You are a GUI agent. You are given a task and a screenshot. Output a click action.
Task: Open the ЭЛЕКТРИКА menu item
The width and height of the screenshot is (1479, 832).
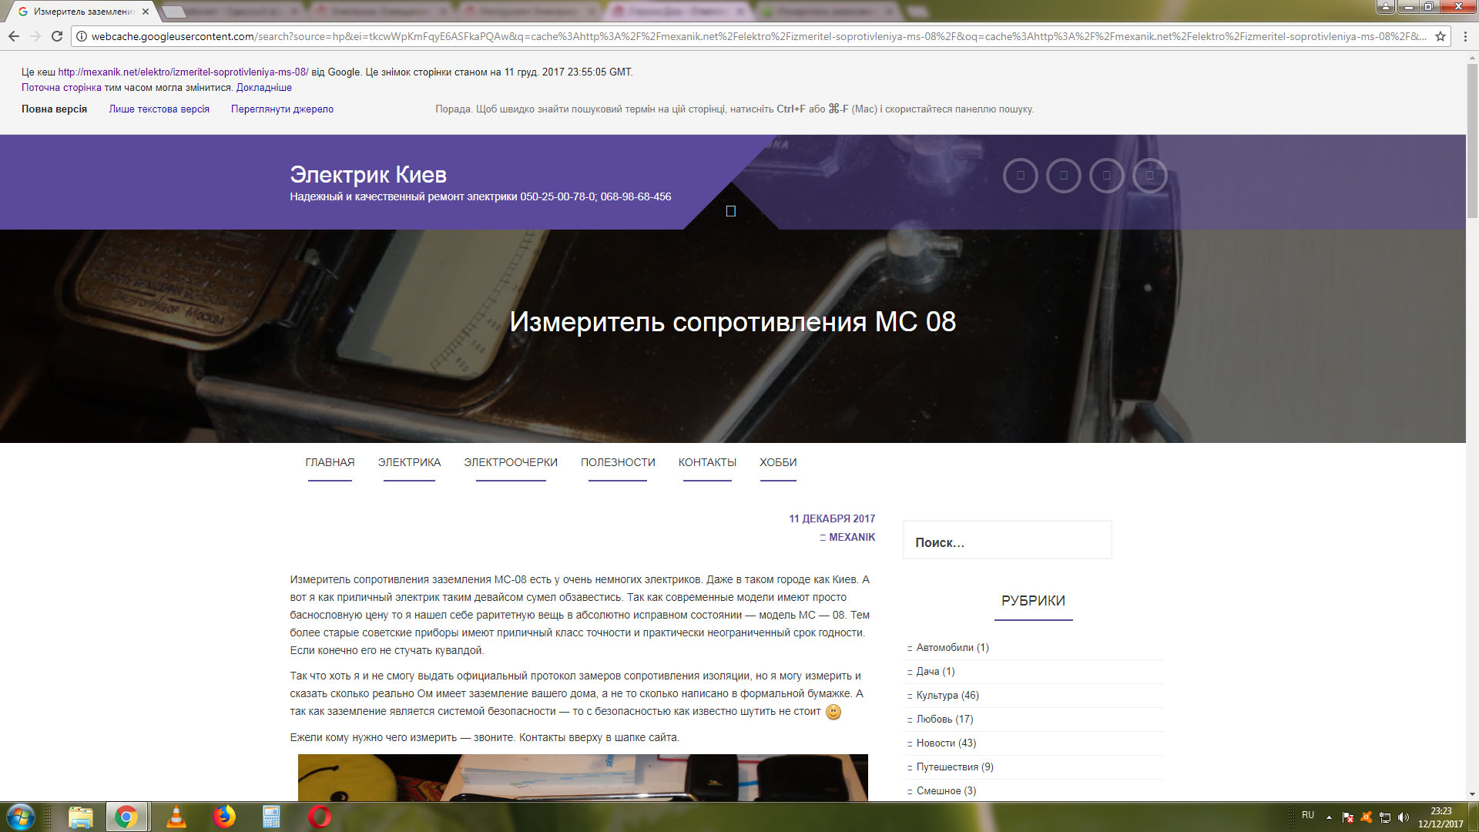(409, 463)
